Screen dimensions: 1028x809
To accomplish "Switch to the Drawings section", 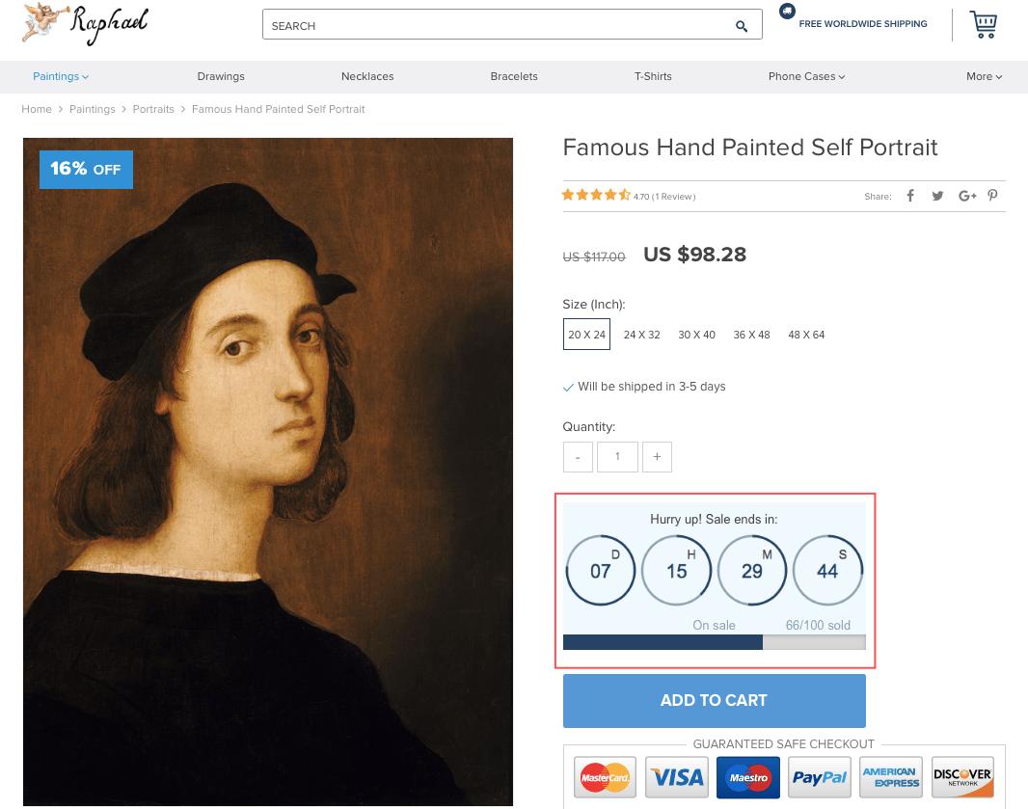I will click(220, 75).
